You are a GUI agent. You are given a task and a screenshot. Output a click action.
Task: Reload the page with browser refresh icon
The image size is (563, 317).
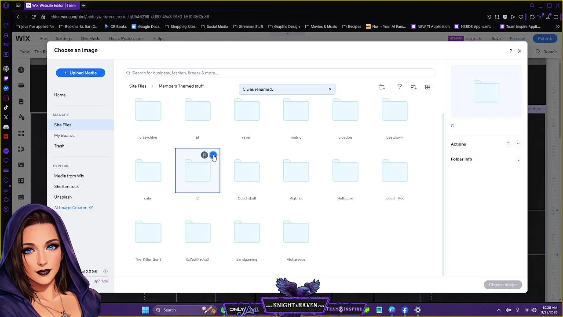(x=33, y=17)
